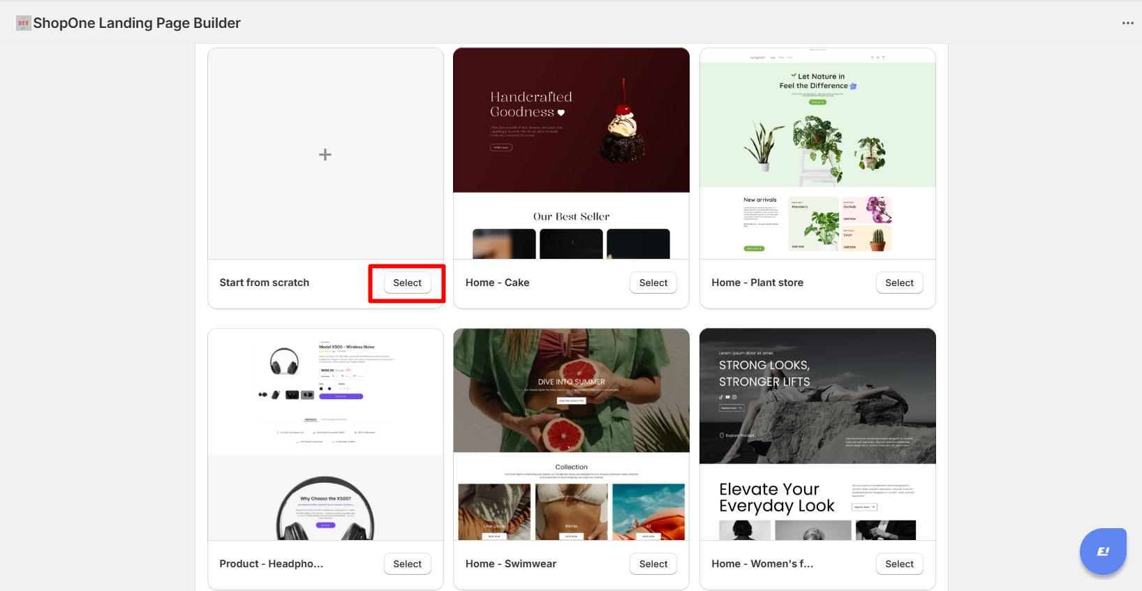This screenshot has width=1142, height=591.
Task: Select the Home - Swimwear template
Action: coord(653,564)
